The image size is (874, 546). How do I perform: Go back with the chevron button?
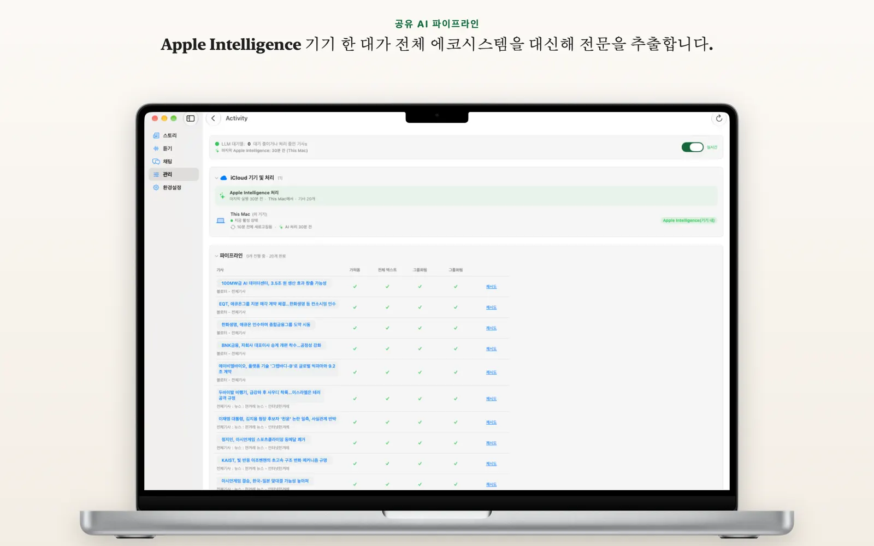coord(213,118)
